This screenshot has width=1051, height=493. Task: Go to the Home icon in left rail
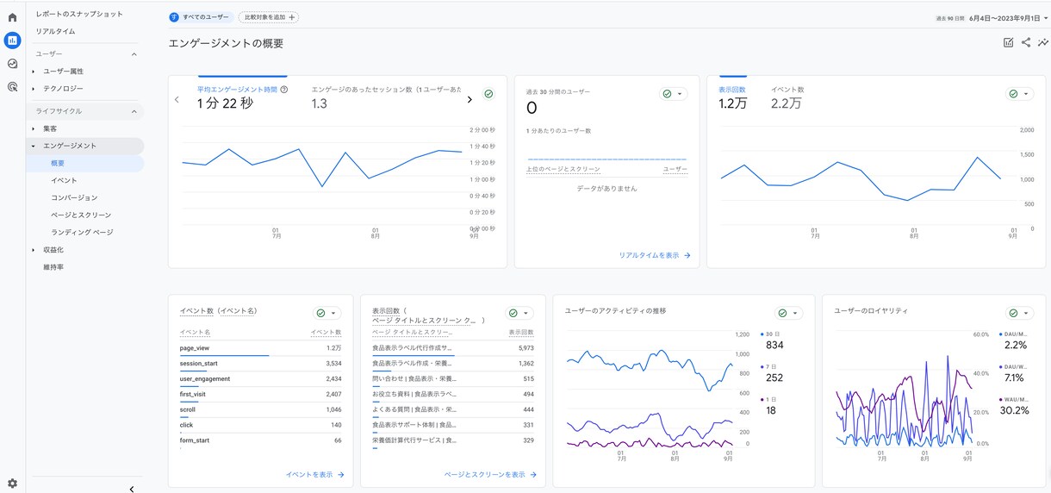[12, 17]
